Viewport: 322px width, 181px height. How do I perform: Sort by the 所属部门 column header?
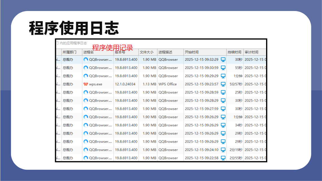click(x=72, y=52)
